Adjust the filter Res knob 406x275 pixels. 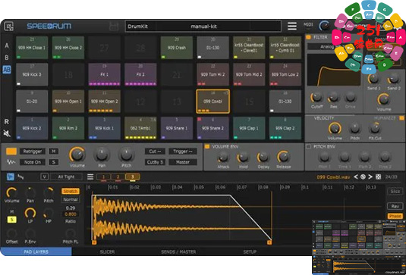333,98
